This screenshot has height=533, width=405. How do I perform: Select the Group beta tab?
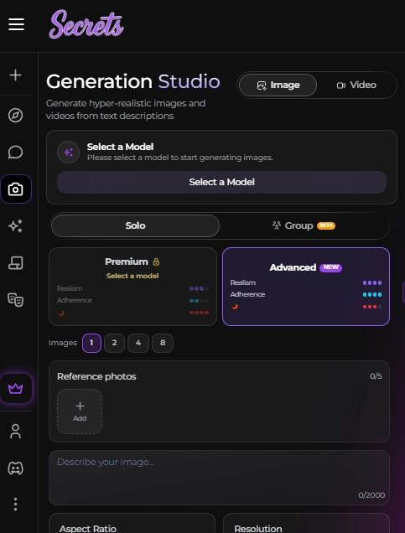304,225
